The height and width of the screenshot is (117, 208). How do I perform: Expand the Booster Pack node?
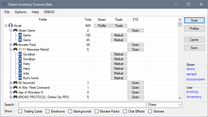pyautogui.click(x=11, y=45)
